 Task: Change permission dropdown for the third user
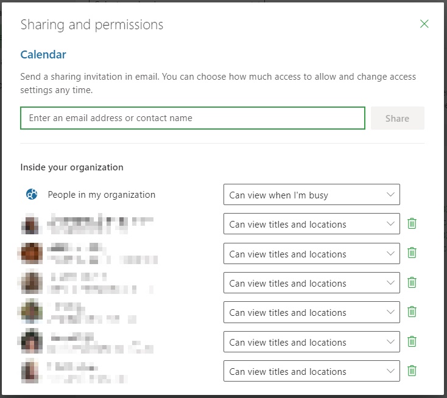311,283
